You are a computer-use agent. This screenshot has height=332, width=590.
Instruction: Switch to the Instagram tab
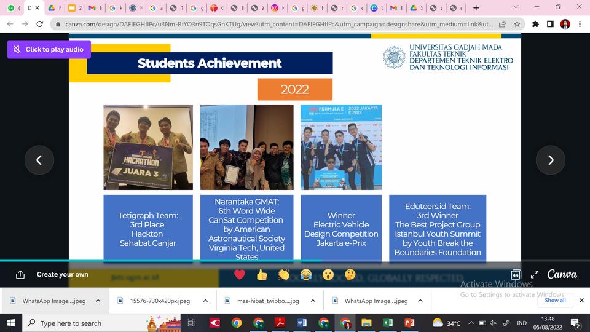pyautogui.click(x=275, y=7)
